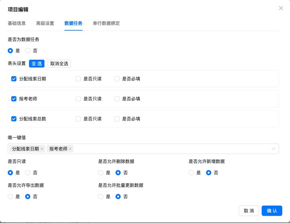
Task: Set 是否允许新增数据 to 是
Action: [191, 173]
